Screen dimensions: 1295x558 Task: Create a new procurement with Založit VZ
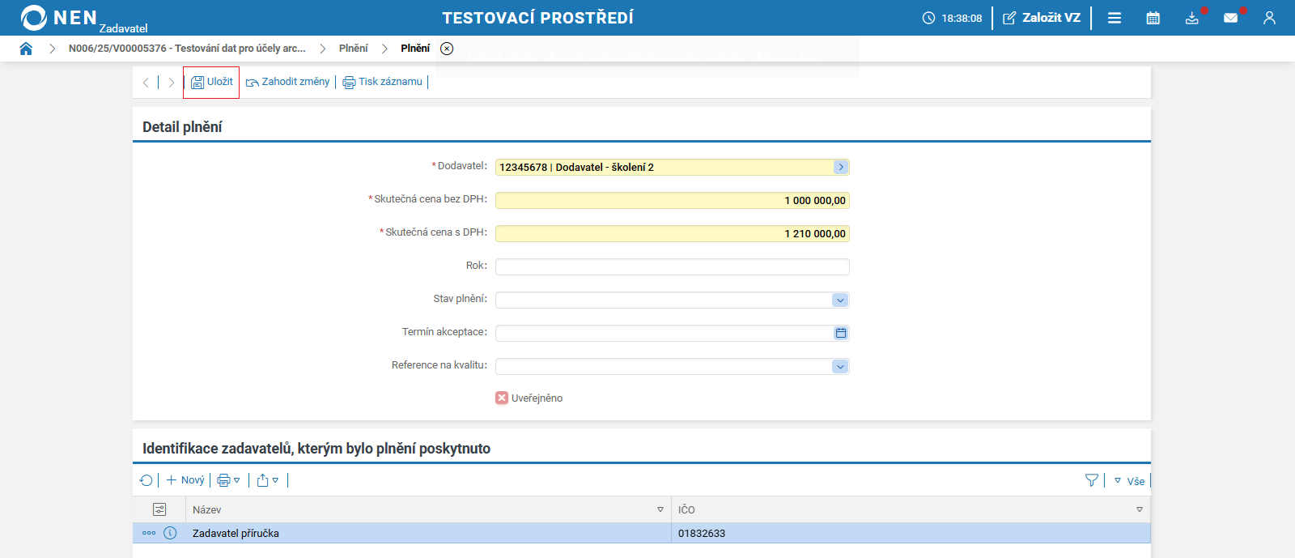point(1042,18)
